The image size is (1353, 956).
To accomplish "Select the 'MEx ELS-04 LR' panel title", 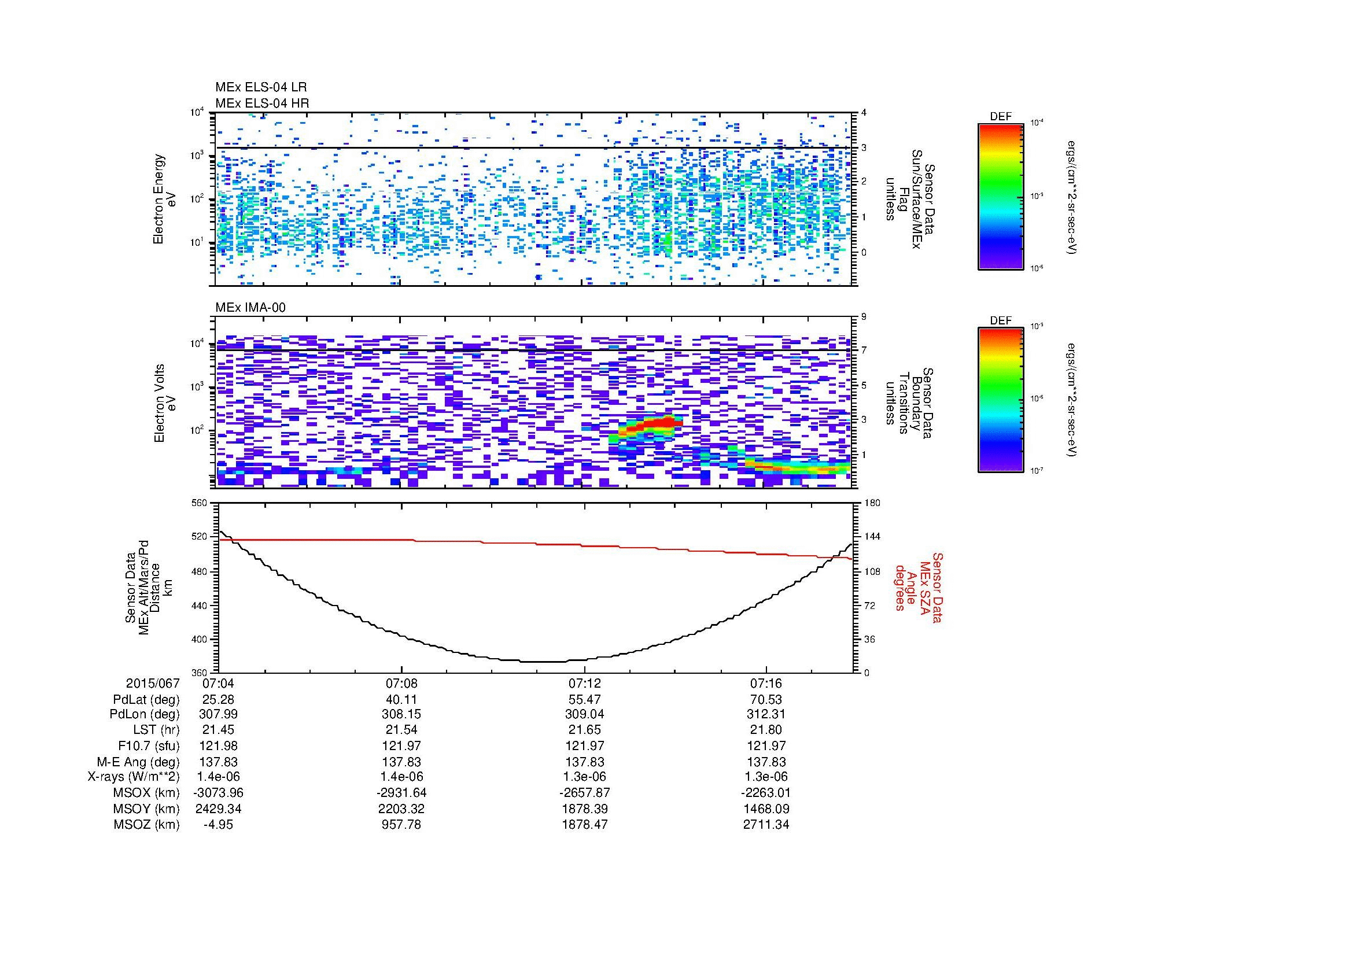I will coord(261,87).
